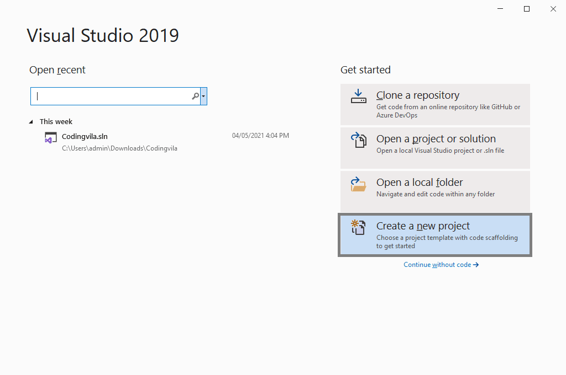
Task: Click the Codingvila project path text
Action: [x=107, y=148]
